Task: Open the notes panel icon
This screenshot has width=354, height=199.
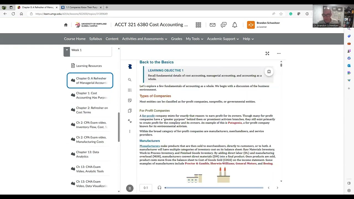Action: 130,100
